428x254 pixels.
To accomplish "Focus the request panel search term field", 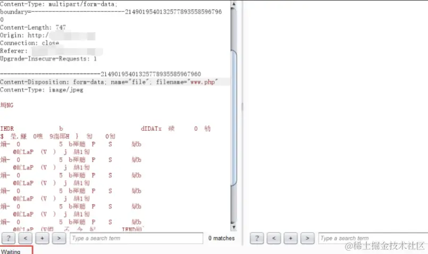I will 137,238.
